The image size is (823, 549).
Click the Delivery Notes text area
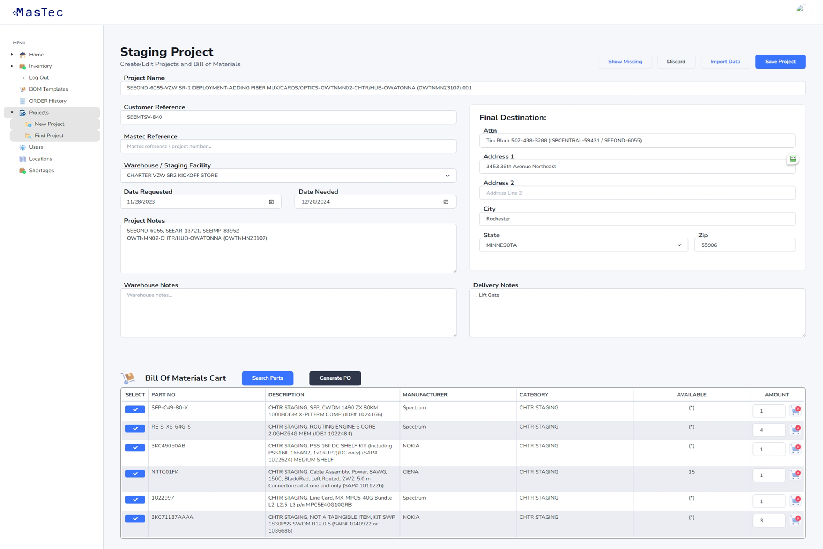pyautogui.click(x=637, y=313)
